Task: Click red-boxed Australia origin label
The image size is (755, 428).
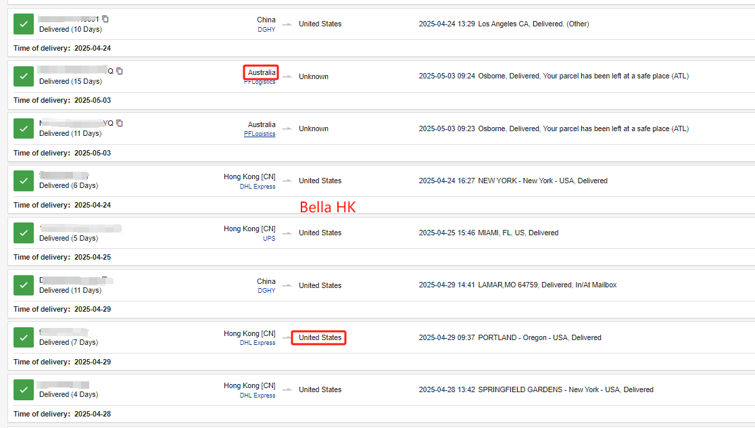Action: [x=262, y=72]
